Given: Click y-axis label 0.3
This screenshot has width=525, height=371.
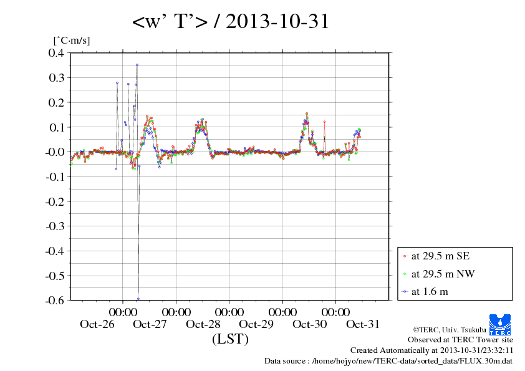Looking at the screenshot, I should (x=56, y=78).
